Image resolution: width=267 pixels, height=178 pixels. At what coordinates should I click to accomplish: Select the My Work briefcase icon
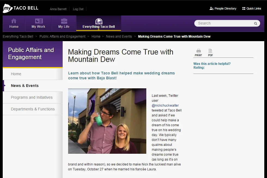coord(38,21)
